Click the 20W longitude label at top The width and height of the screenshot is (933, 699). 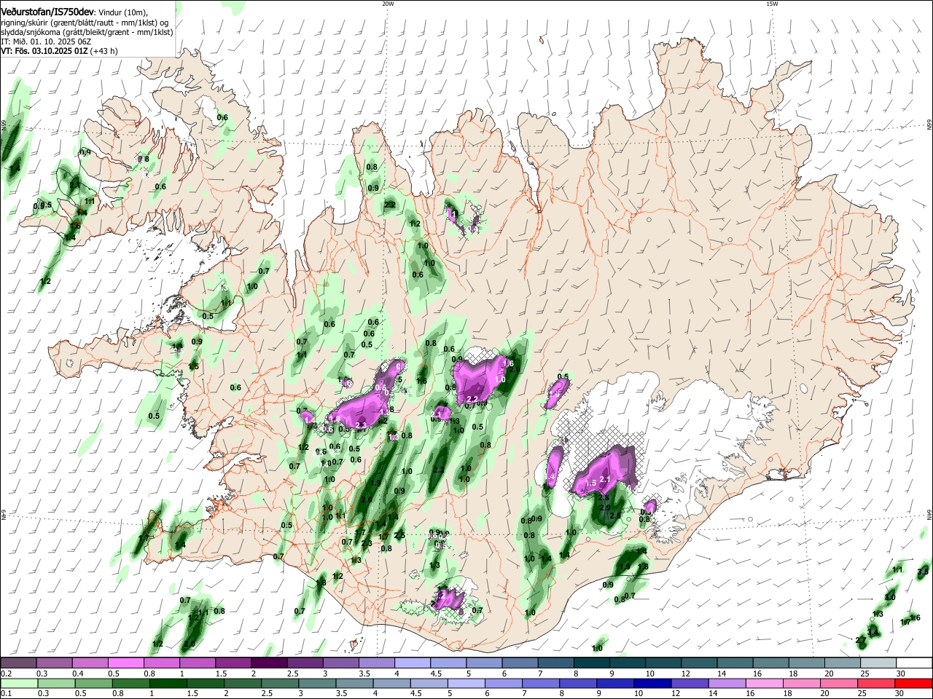(388, 4)
